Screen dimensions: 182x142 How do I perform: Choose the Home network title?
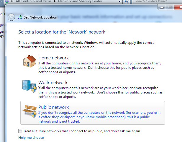click(53, 58)
